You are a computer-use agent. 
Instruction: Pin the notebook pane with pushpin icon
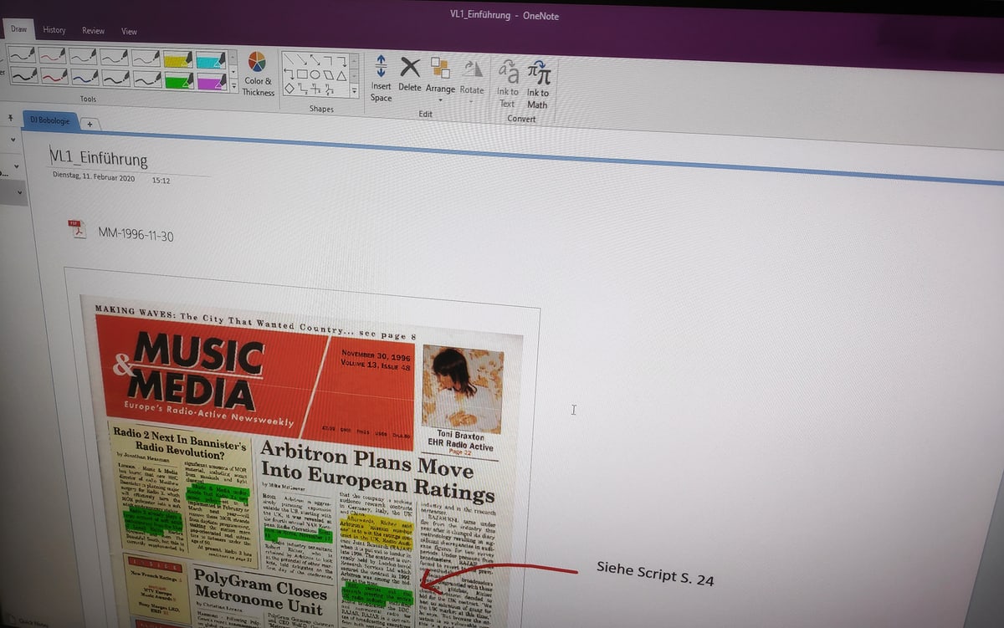click(x=9, y=118)
